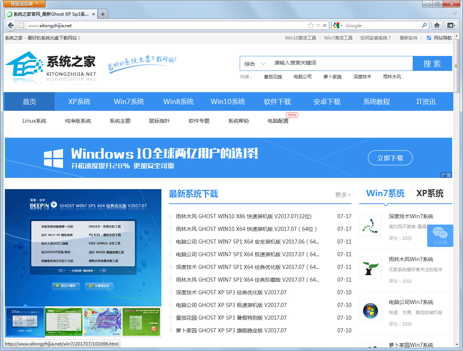Click the 立即下载 banner button

pos(390,158)
